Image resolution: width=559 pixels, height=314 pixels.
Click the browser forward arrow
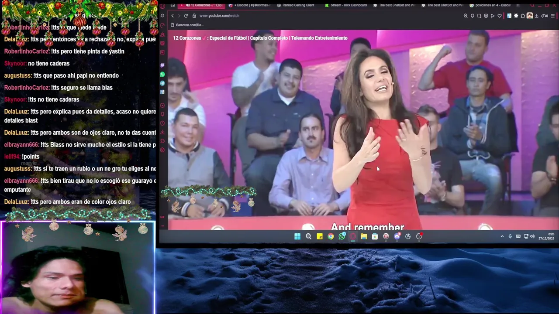(179, 16)
